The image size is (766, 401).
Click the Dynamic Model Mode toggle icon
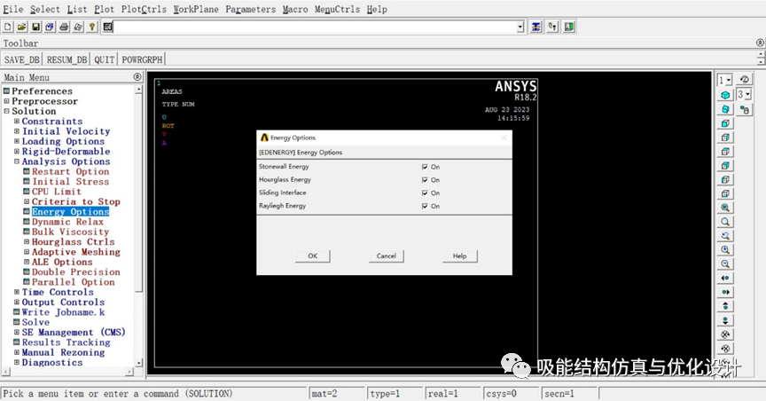click(x=745, y=110)
